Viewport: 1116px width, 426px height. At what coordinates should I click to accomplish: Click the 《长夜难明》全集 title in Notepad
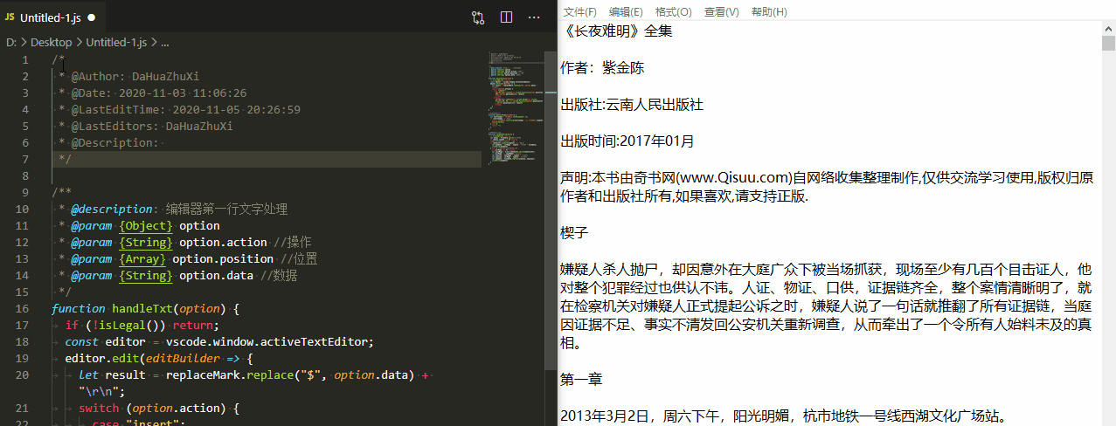[617, 32]
